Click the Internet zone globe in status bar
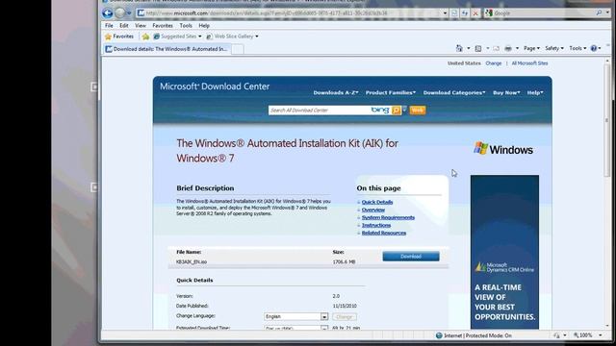Screen dimensions: 616x346 [439, 335]
